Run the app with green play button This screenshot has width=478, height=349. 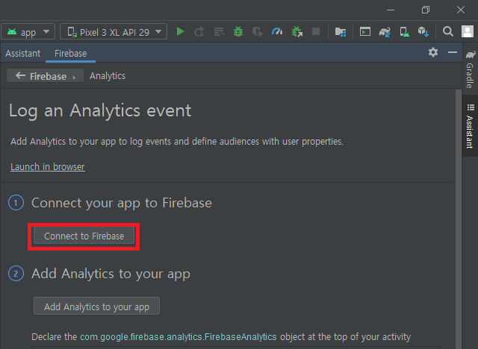pos(180,31)
